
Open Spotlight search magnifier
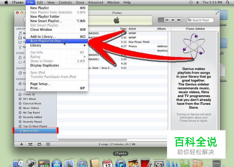(228, 2)
